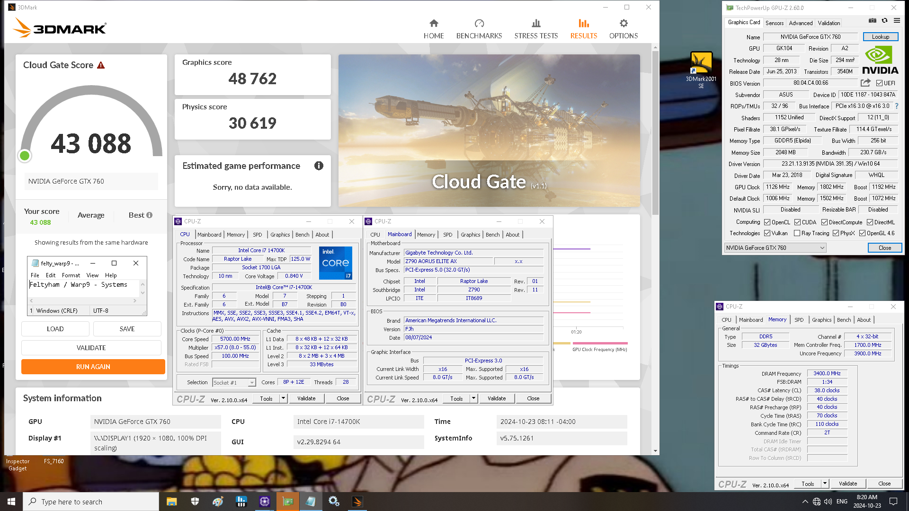Select the Bench tab in CPU-Z CPU window
Viewport: 909px width, 511px height.
[302, 235]
